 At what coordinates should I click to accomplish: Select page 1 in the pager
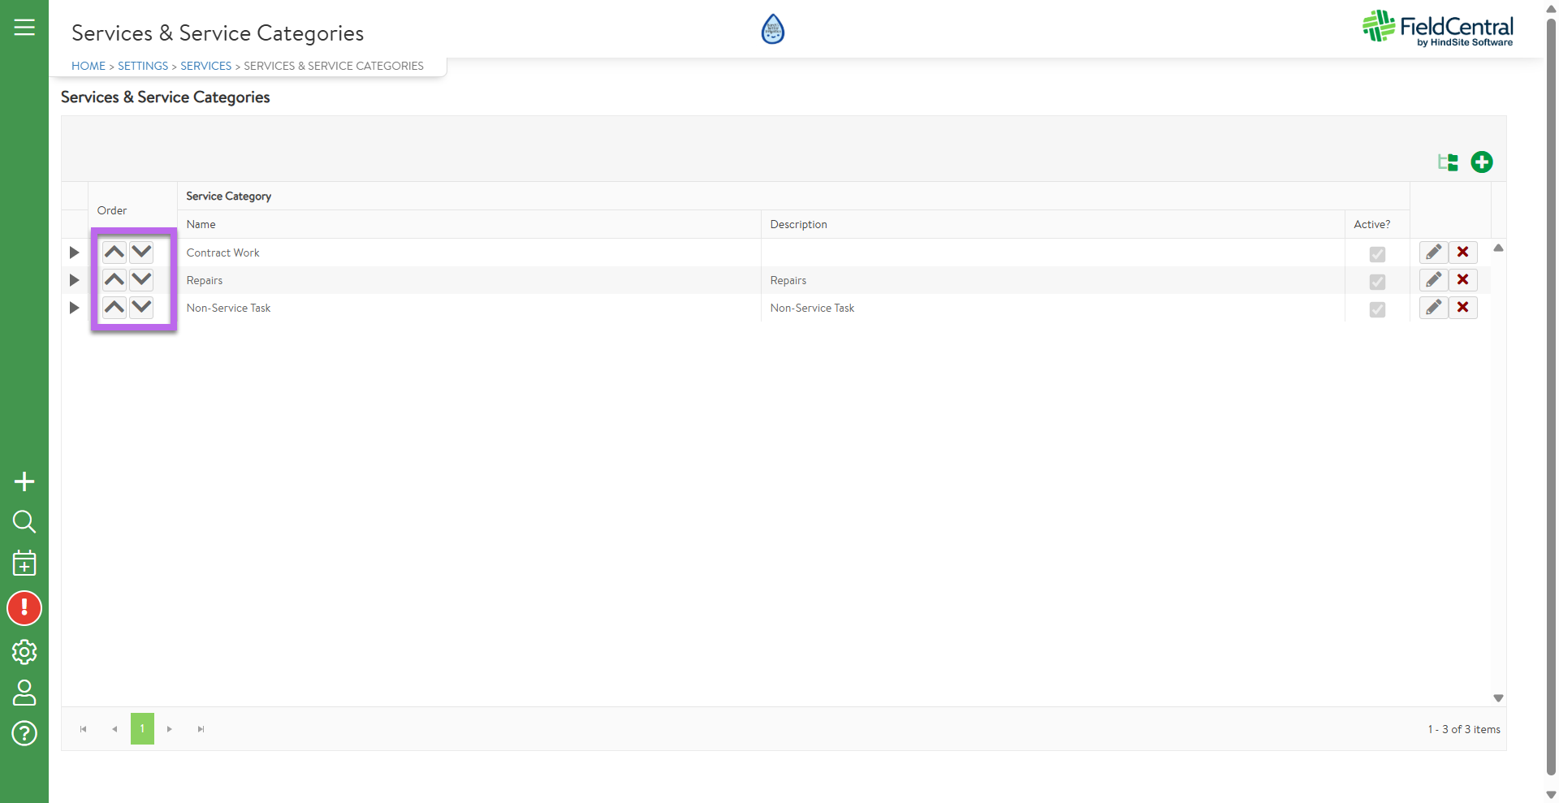pos(142,729)
